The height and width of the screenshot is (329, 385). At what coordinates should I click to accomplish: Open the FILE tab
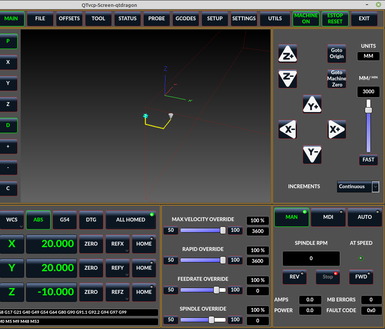click(40, 19)
